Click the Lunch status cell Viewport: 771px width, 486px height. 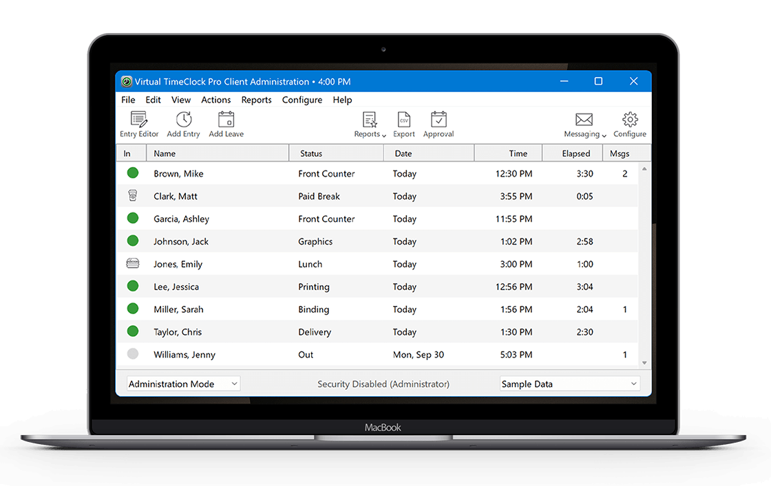click(x=310, y=264)
